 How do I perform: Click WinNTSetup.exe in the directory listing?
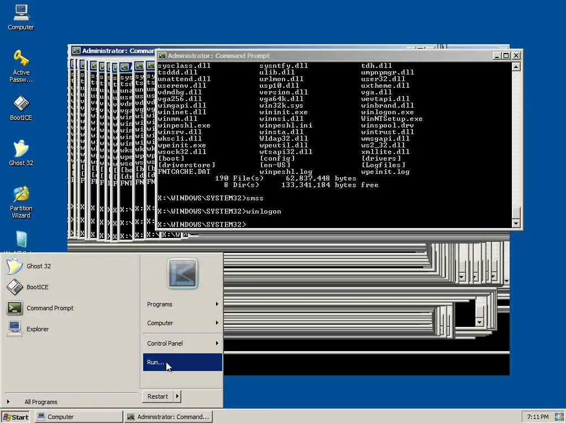[392, 119]
